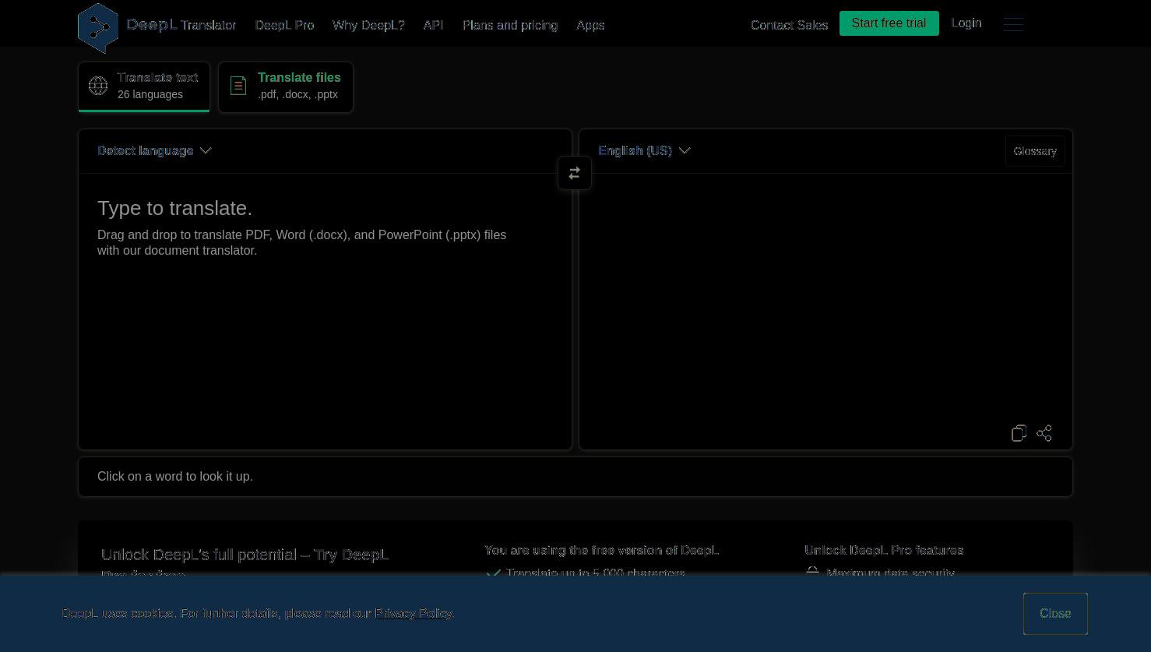Click the globe icon on Translate text
Image resolution: width=1151 pixels, height=652 pixels.
pyautogui.click(x=98, y=86)
